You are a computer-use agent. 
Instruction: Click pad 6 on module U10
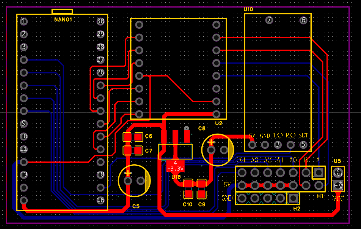[x=303, y=20]
